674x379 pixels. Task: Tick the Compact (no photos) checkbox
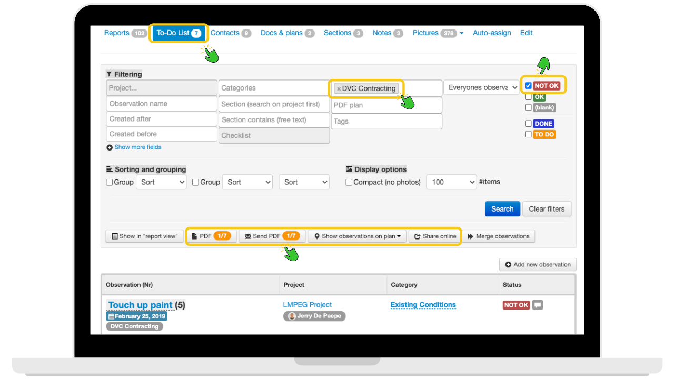(349, 183)
